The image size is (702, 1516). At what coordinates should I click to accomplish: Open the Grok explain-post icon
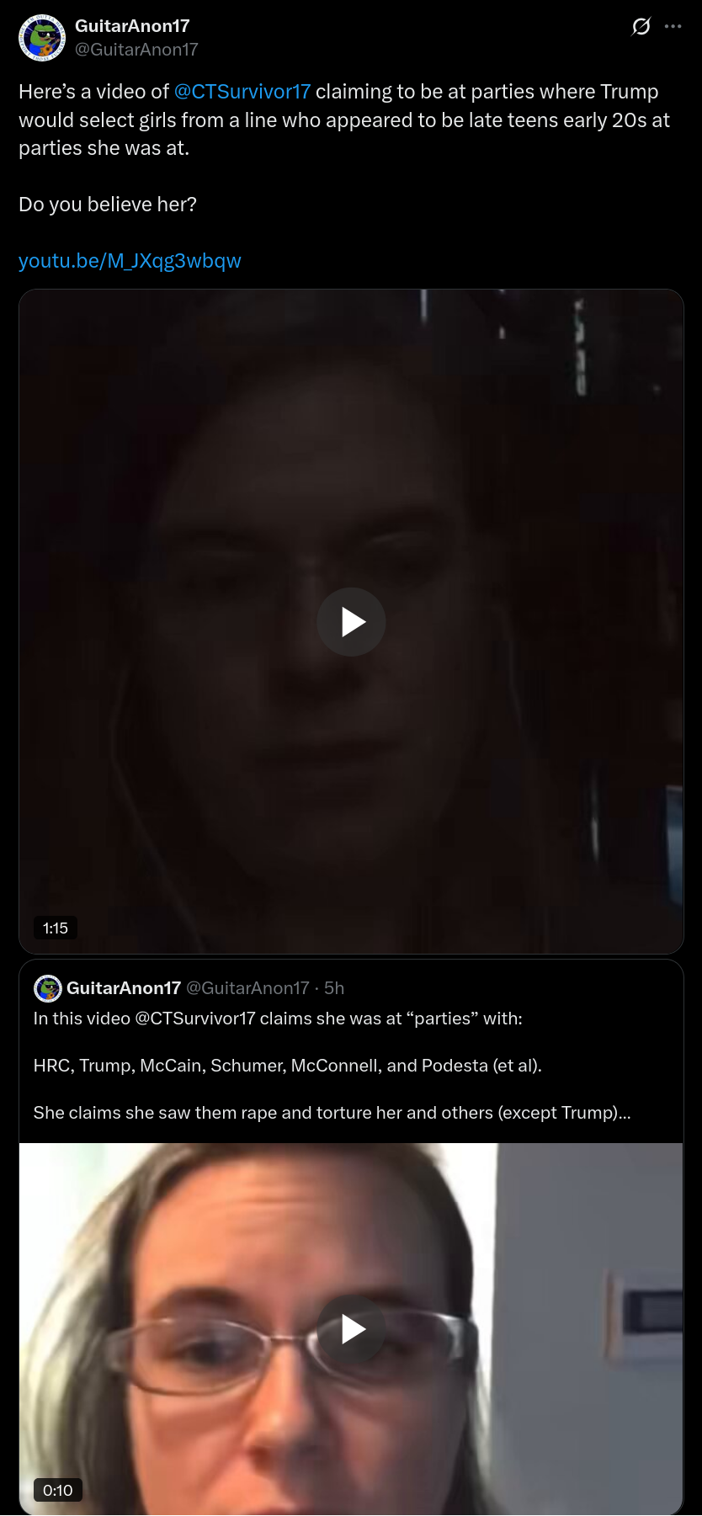click(641, 27)
